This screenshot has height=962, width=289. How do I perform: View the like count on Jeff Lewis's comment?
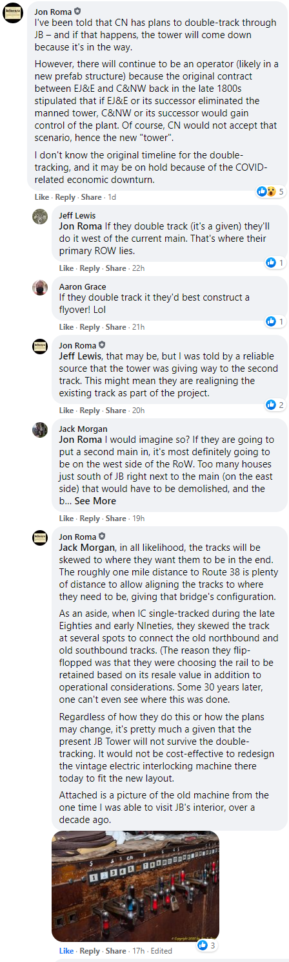[275, 262]
